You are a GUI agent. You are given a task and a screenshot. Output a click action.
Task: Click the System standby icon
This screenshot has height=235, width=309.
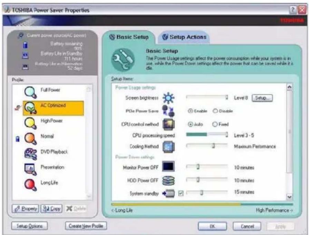168,193
